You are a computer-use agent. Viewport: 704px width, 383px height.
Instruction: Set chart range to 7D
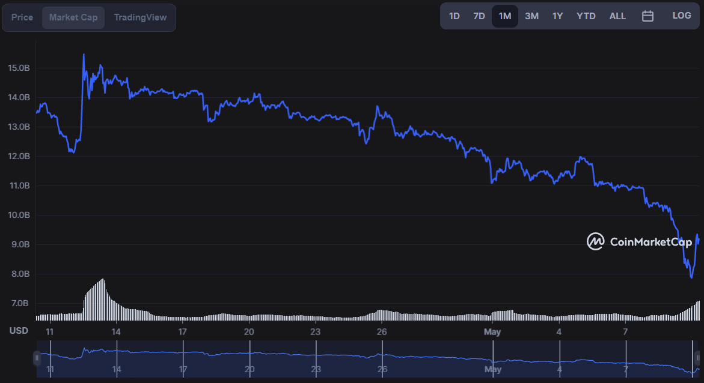pyautogui.click(x=479, y=16)
